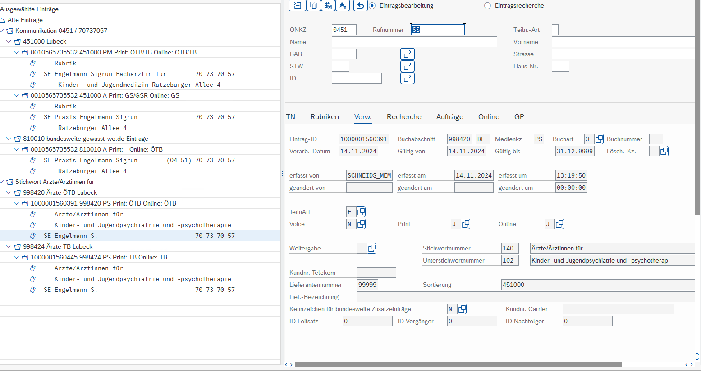Switch to the Online tab
The height and width of the screenshot is (371, 701).
point(489,117)
